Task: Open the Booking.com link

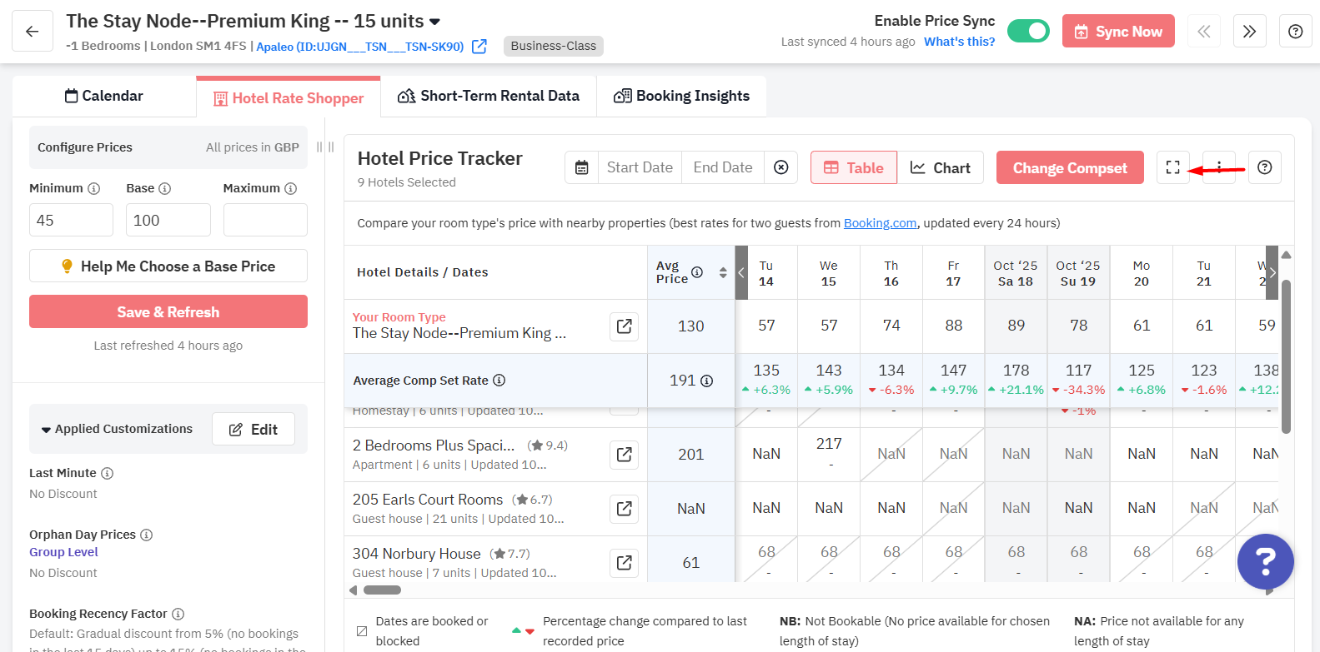Action: coord(880,223)
